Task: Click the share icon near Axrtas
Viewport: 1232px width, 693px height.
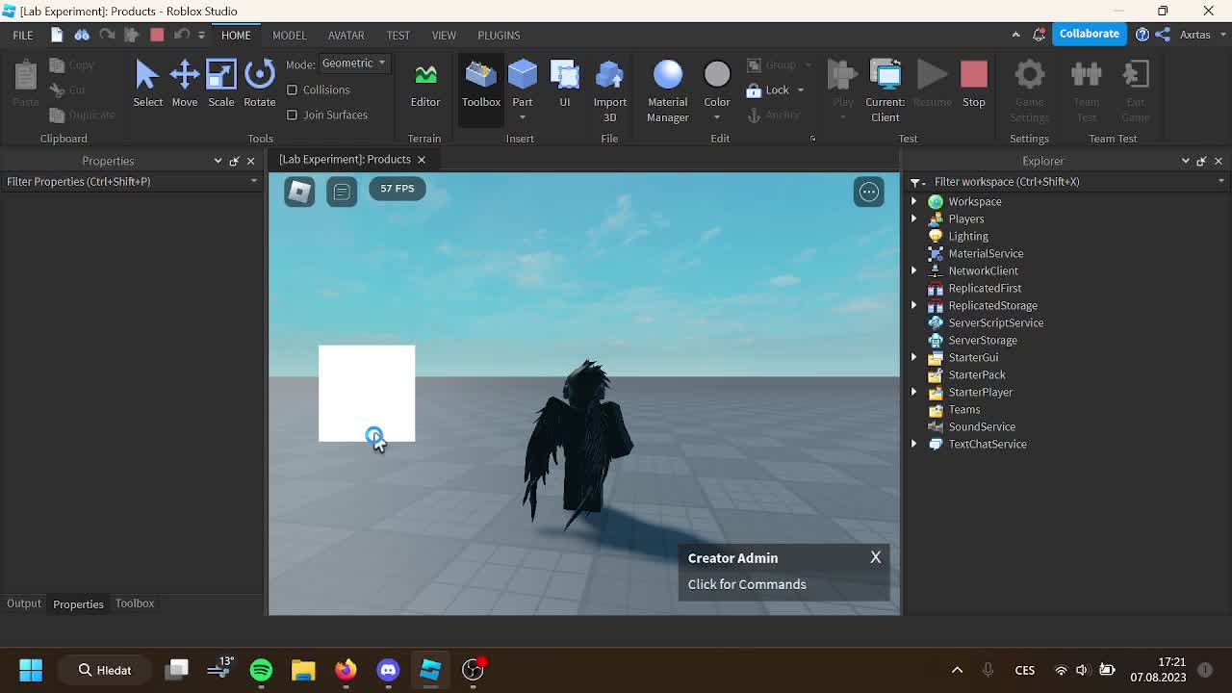Action: pyautogui.click(x=1163, y=34)
